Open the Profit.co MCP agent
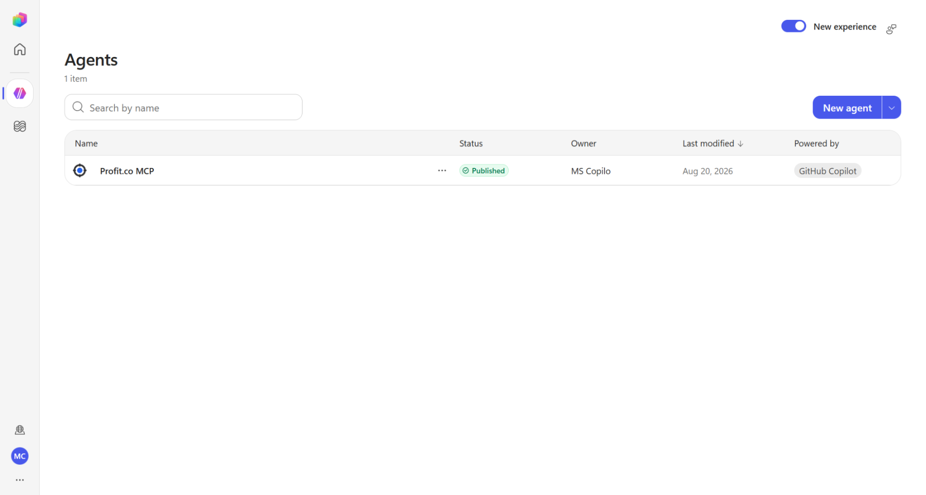 click(127, 171)
